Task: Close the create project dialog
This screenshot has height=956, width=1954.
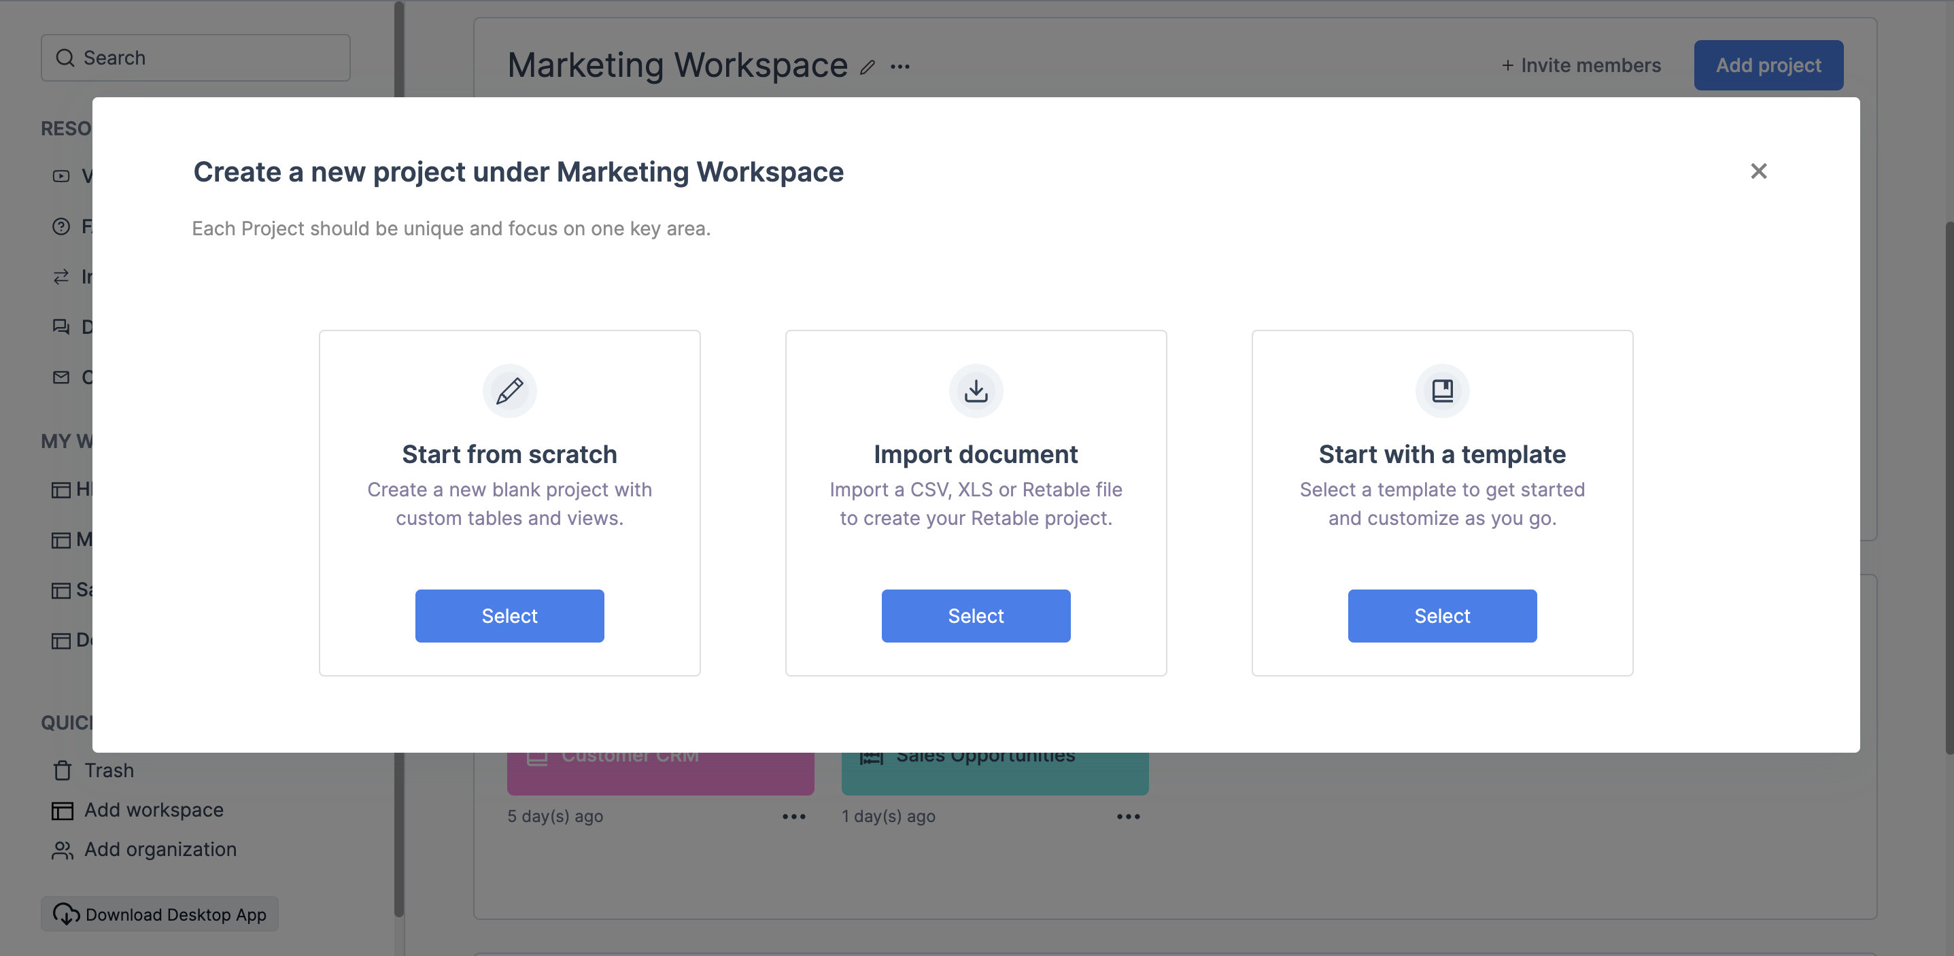Action: pos(1758,171)
